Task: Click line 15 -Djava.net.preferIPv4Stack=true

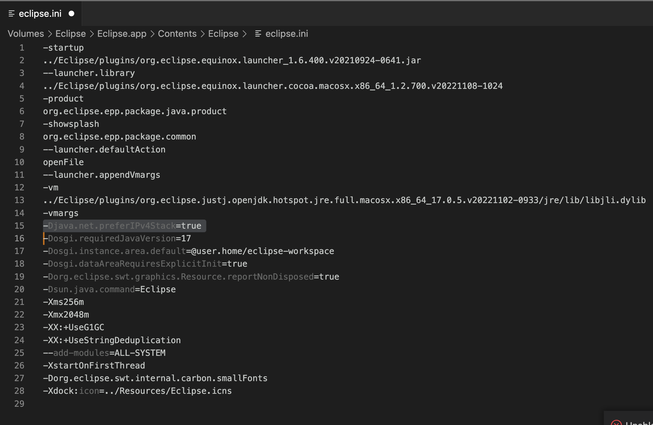Action: 123,225
